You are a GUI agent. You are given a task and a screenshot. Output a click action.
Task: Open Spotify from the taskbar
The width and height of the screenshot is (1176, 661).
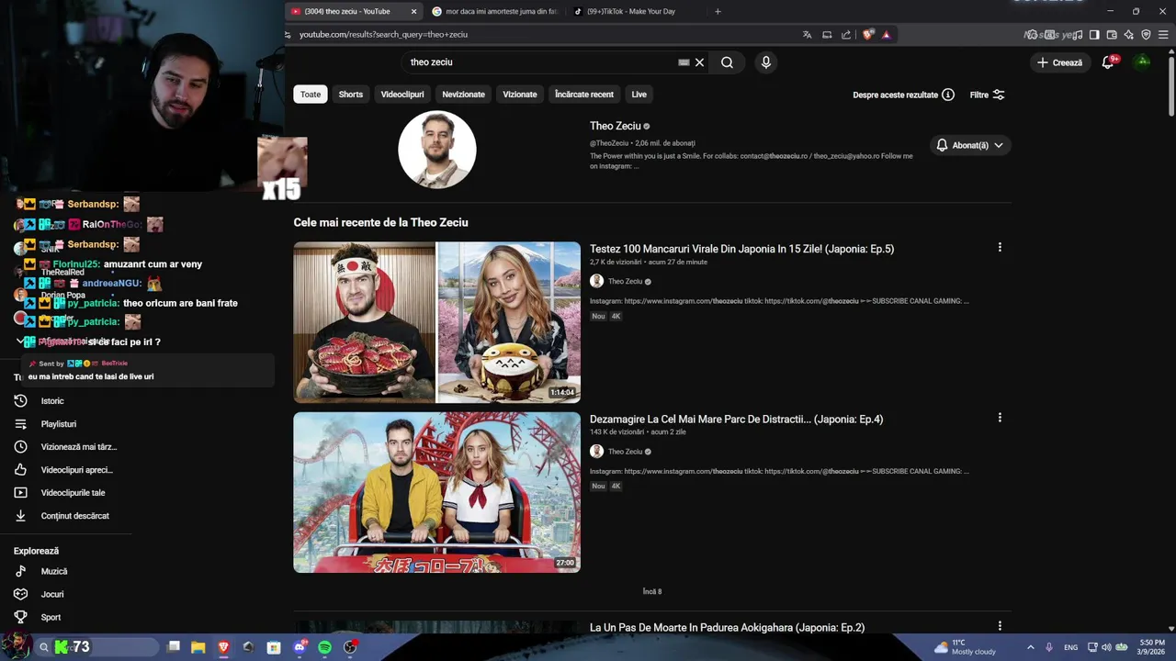click(324, 647)
